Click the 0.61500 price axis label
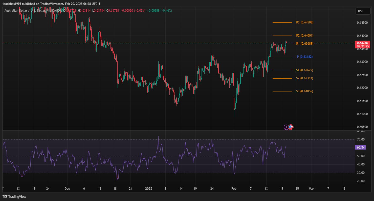374x201 pixels. pyautogui.click(x=362, y=101)
